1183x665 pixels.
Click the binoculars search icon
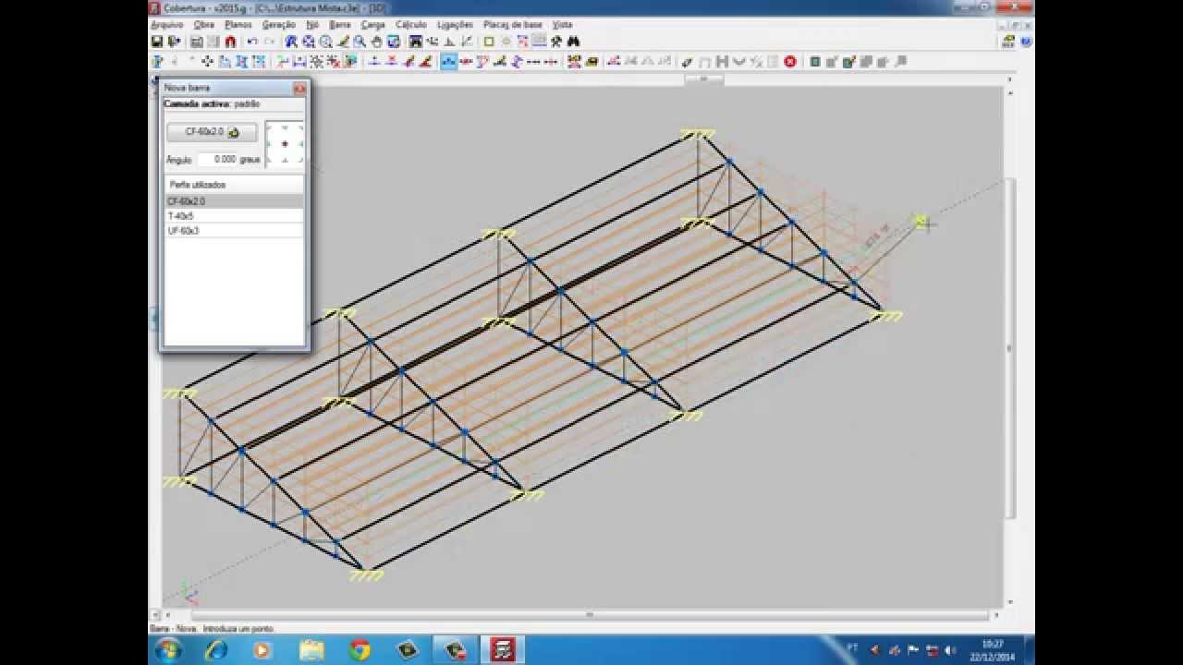(573, 42)
